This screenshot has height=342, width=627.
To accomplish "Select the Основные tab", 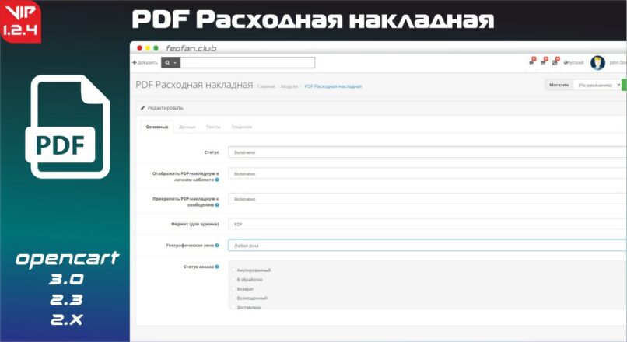I will [x=157, y=127].
